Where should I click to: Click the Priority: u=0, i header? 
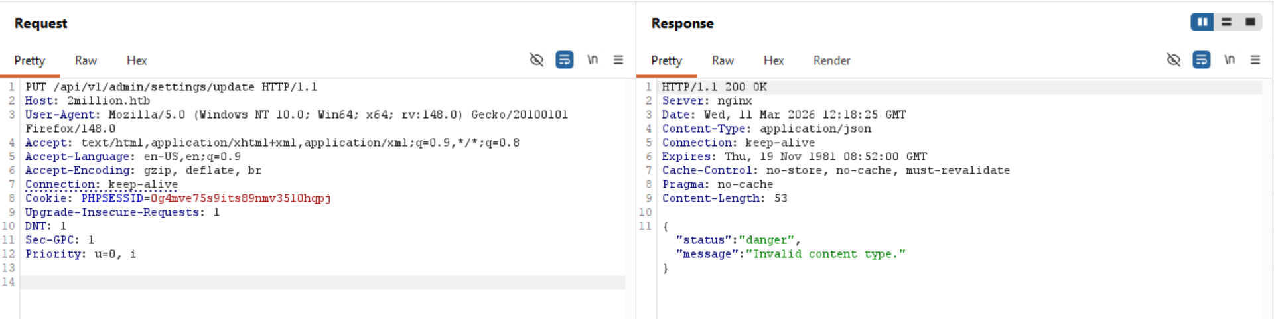tap(80, 254)
